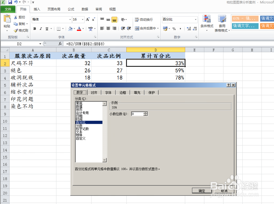Click decimal places 小数位数 input field
Viewport: 274px width, 204px height.
[x=137, y=114]
